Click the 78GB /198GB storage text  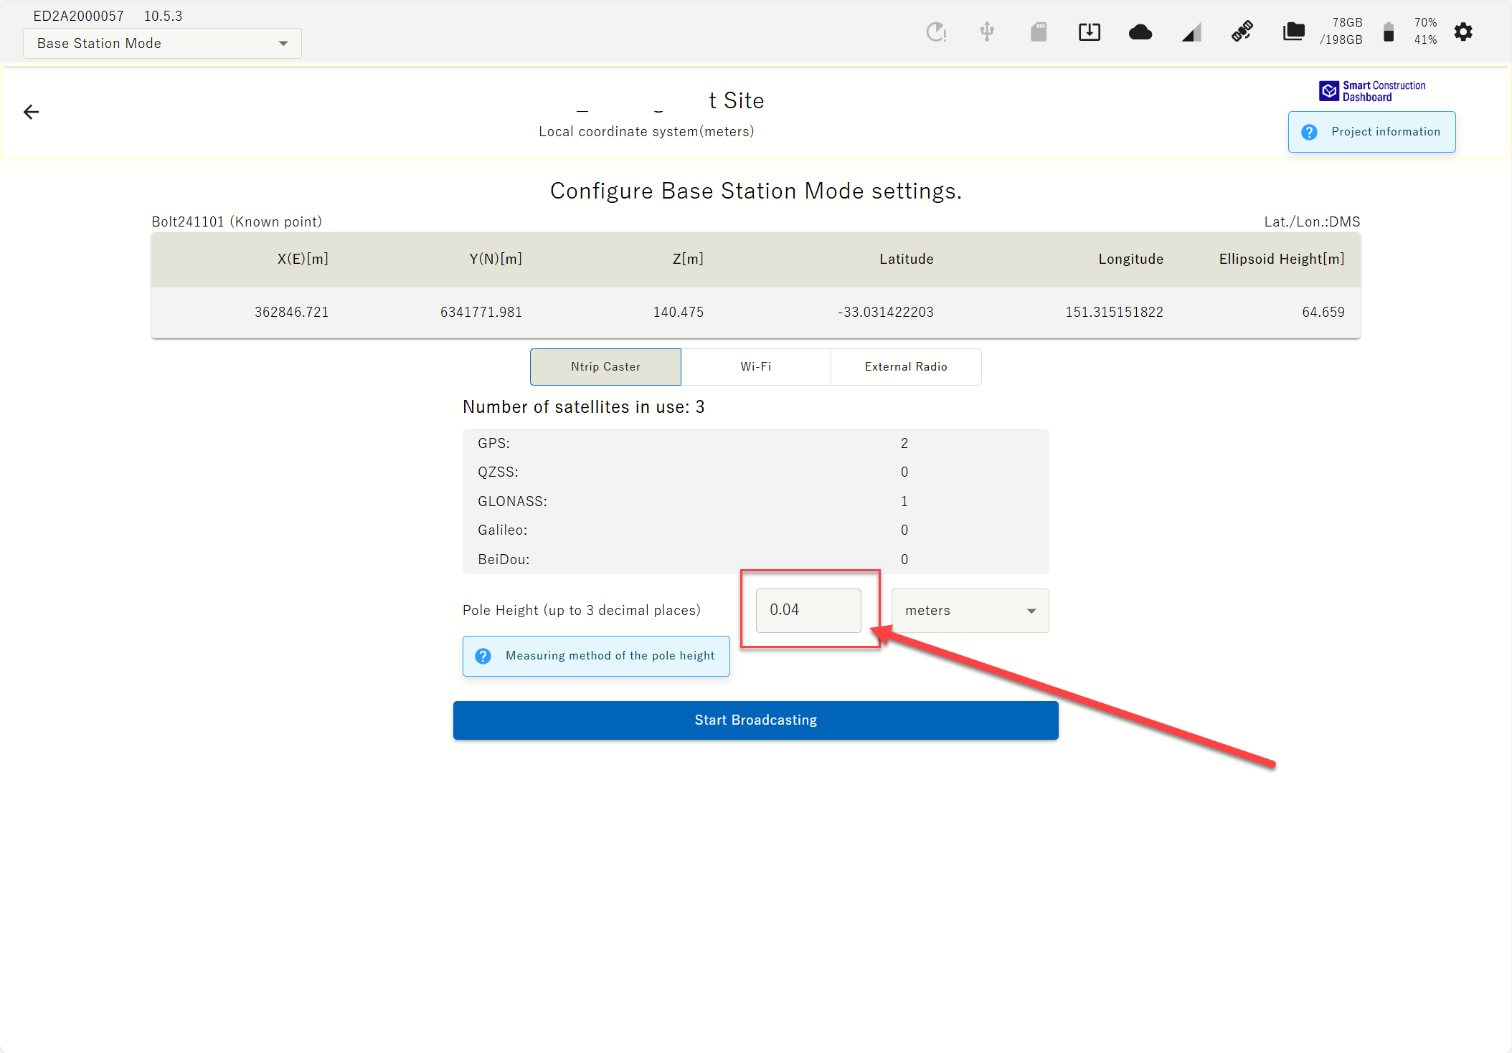1341,32
